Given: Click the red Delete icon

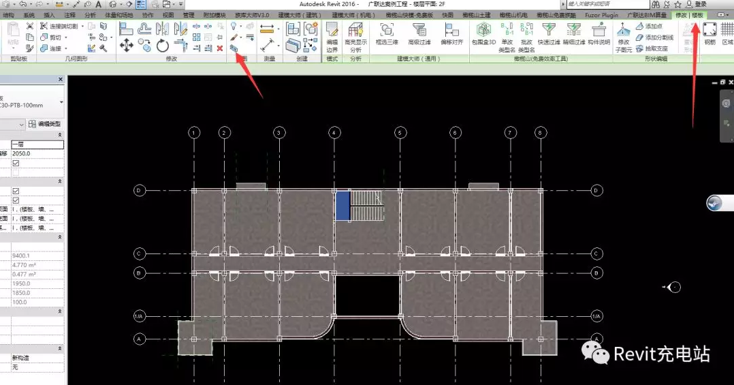Looking at the screenshot, I should 219,48.
